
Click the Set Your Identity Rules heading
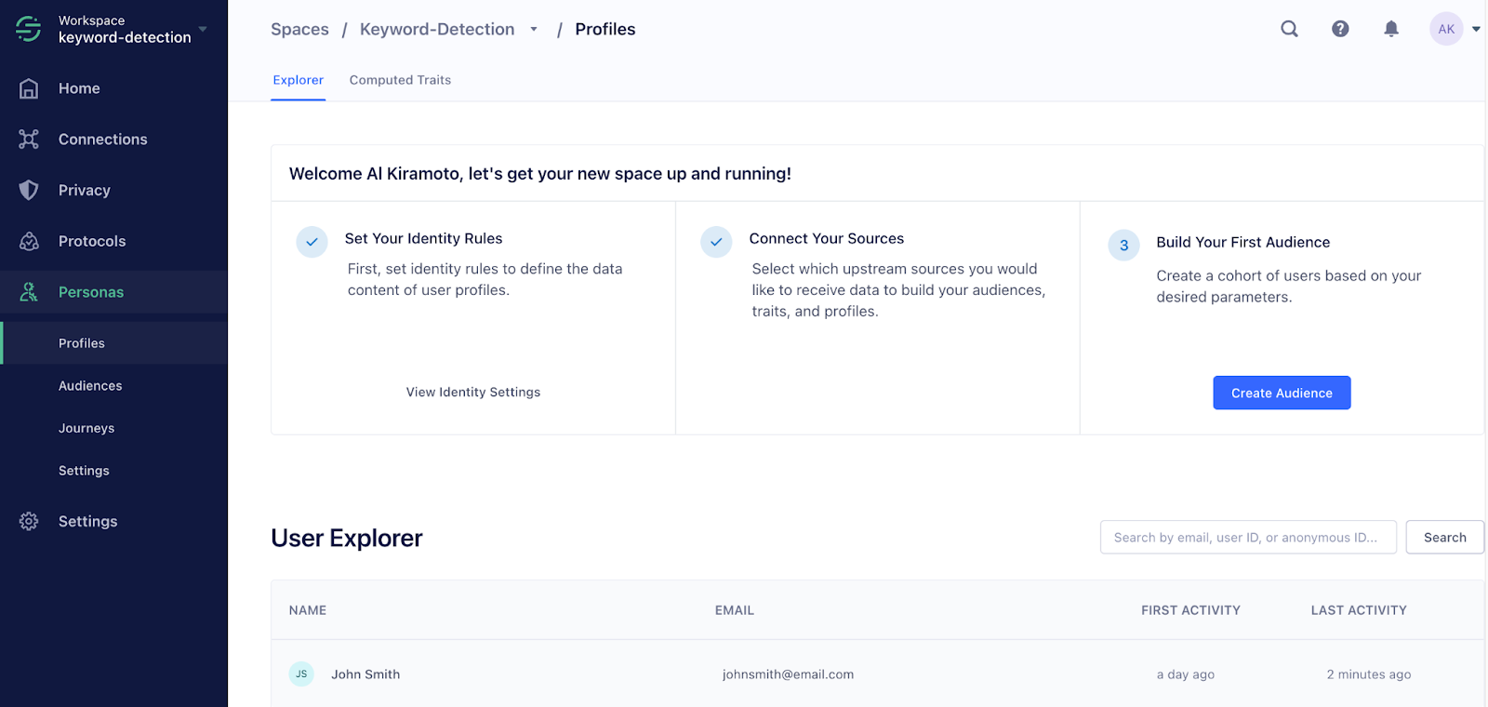[x=423, y=238]
